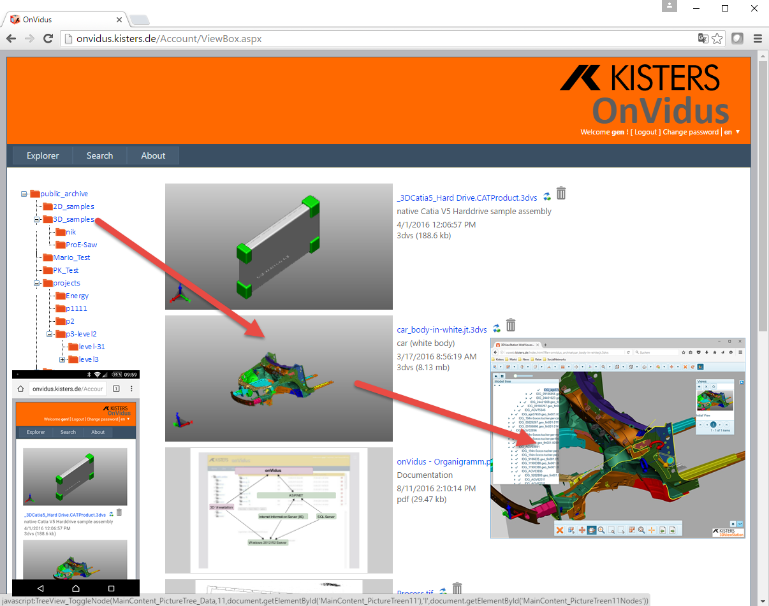Open the Mario_Test folder
Image resolution: width=769 pixels, height=606 pixels.
point(71,257)
